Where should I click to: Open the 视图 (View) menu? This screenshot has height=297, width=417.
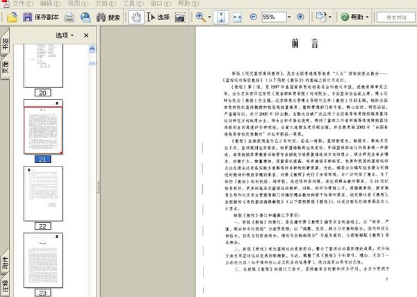click(78, 3)
